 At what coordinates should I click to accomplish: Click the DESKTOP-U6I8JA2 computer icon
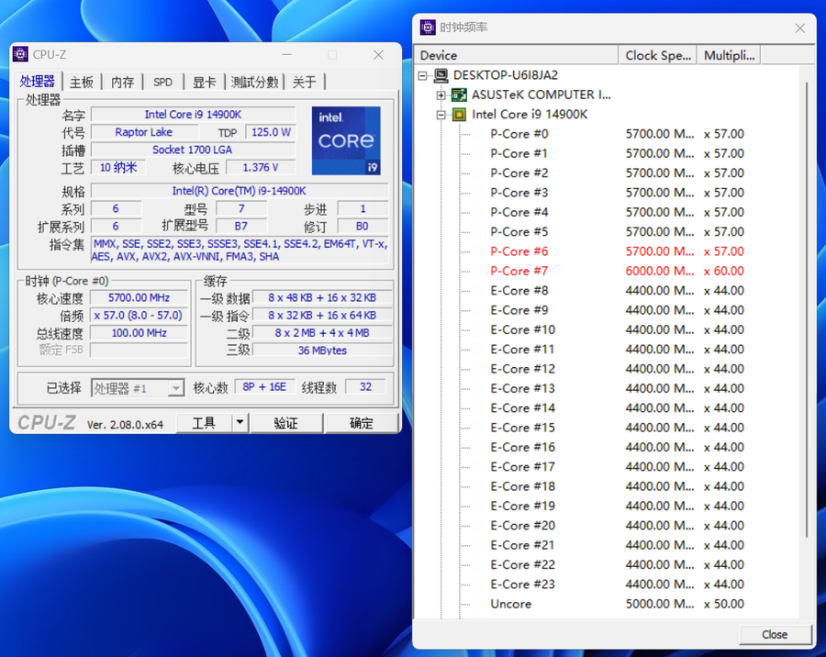click(442, 75)
